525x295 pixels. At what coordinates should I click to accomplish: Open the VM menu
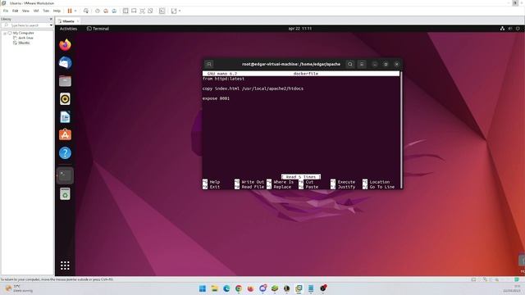(36, 11)
